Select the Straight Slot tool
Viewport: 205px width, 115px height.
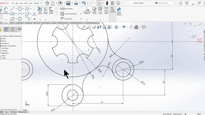12,19
